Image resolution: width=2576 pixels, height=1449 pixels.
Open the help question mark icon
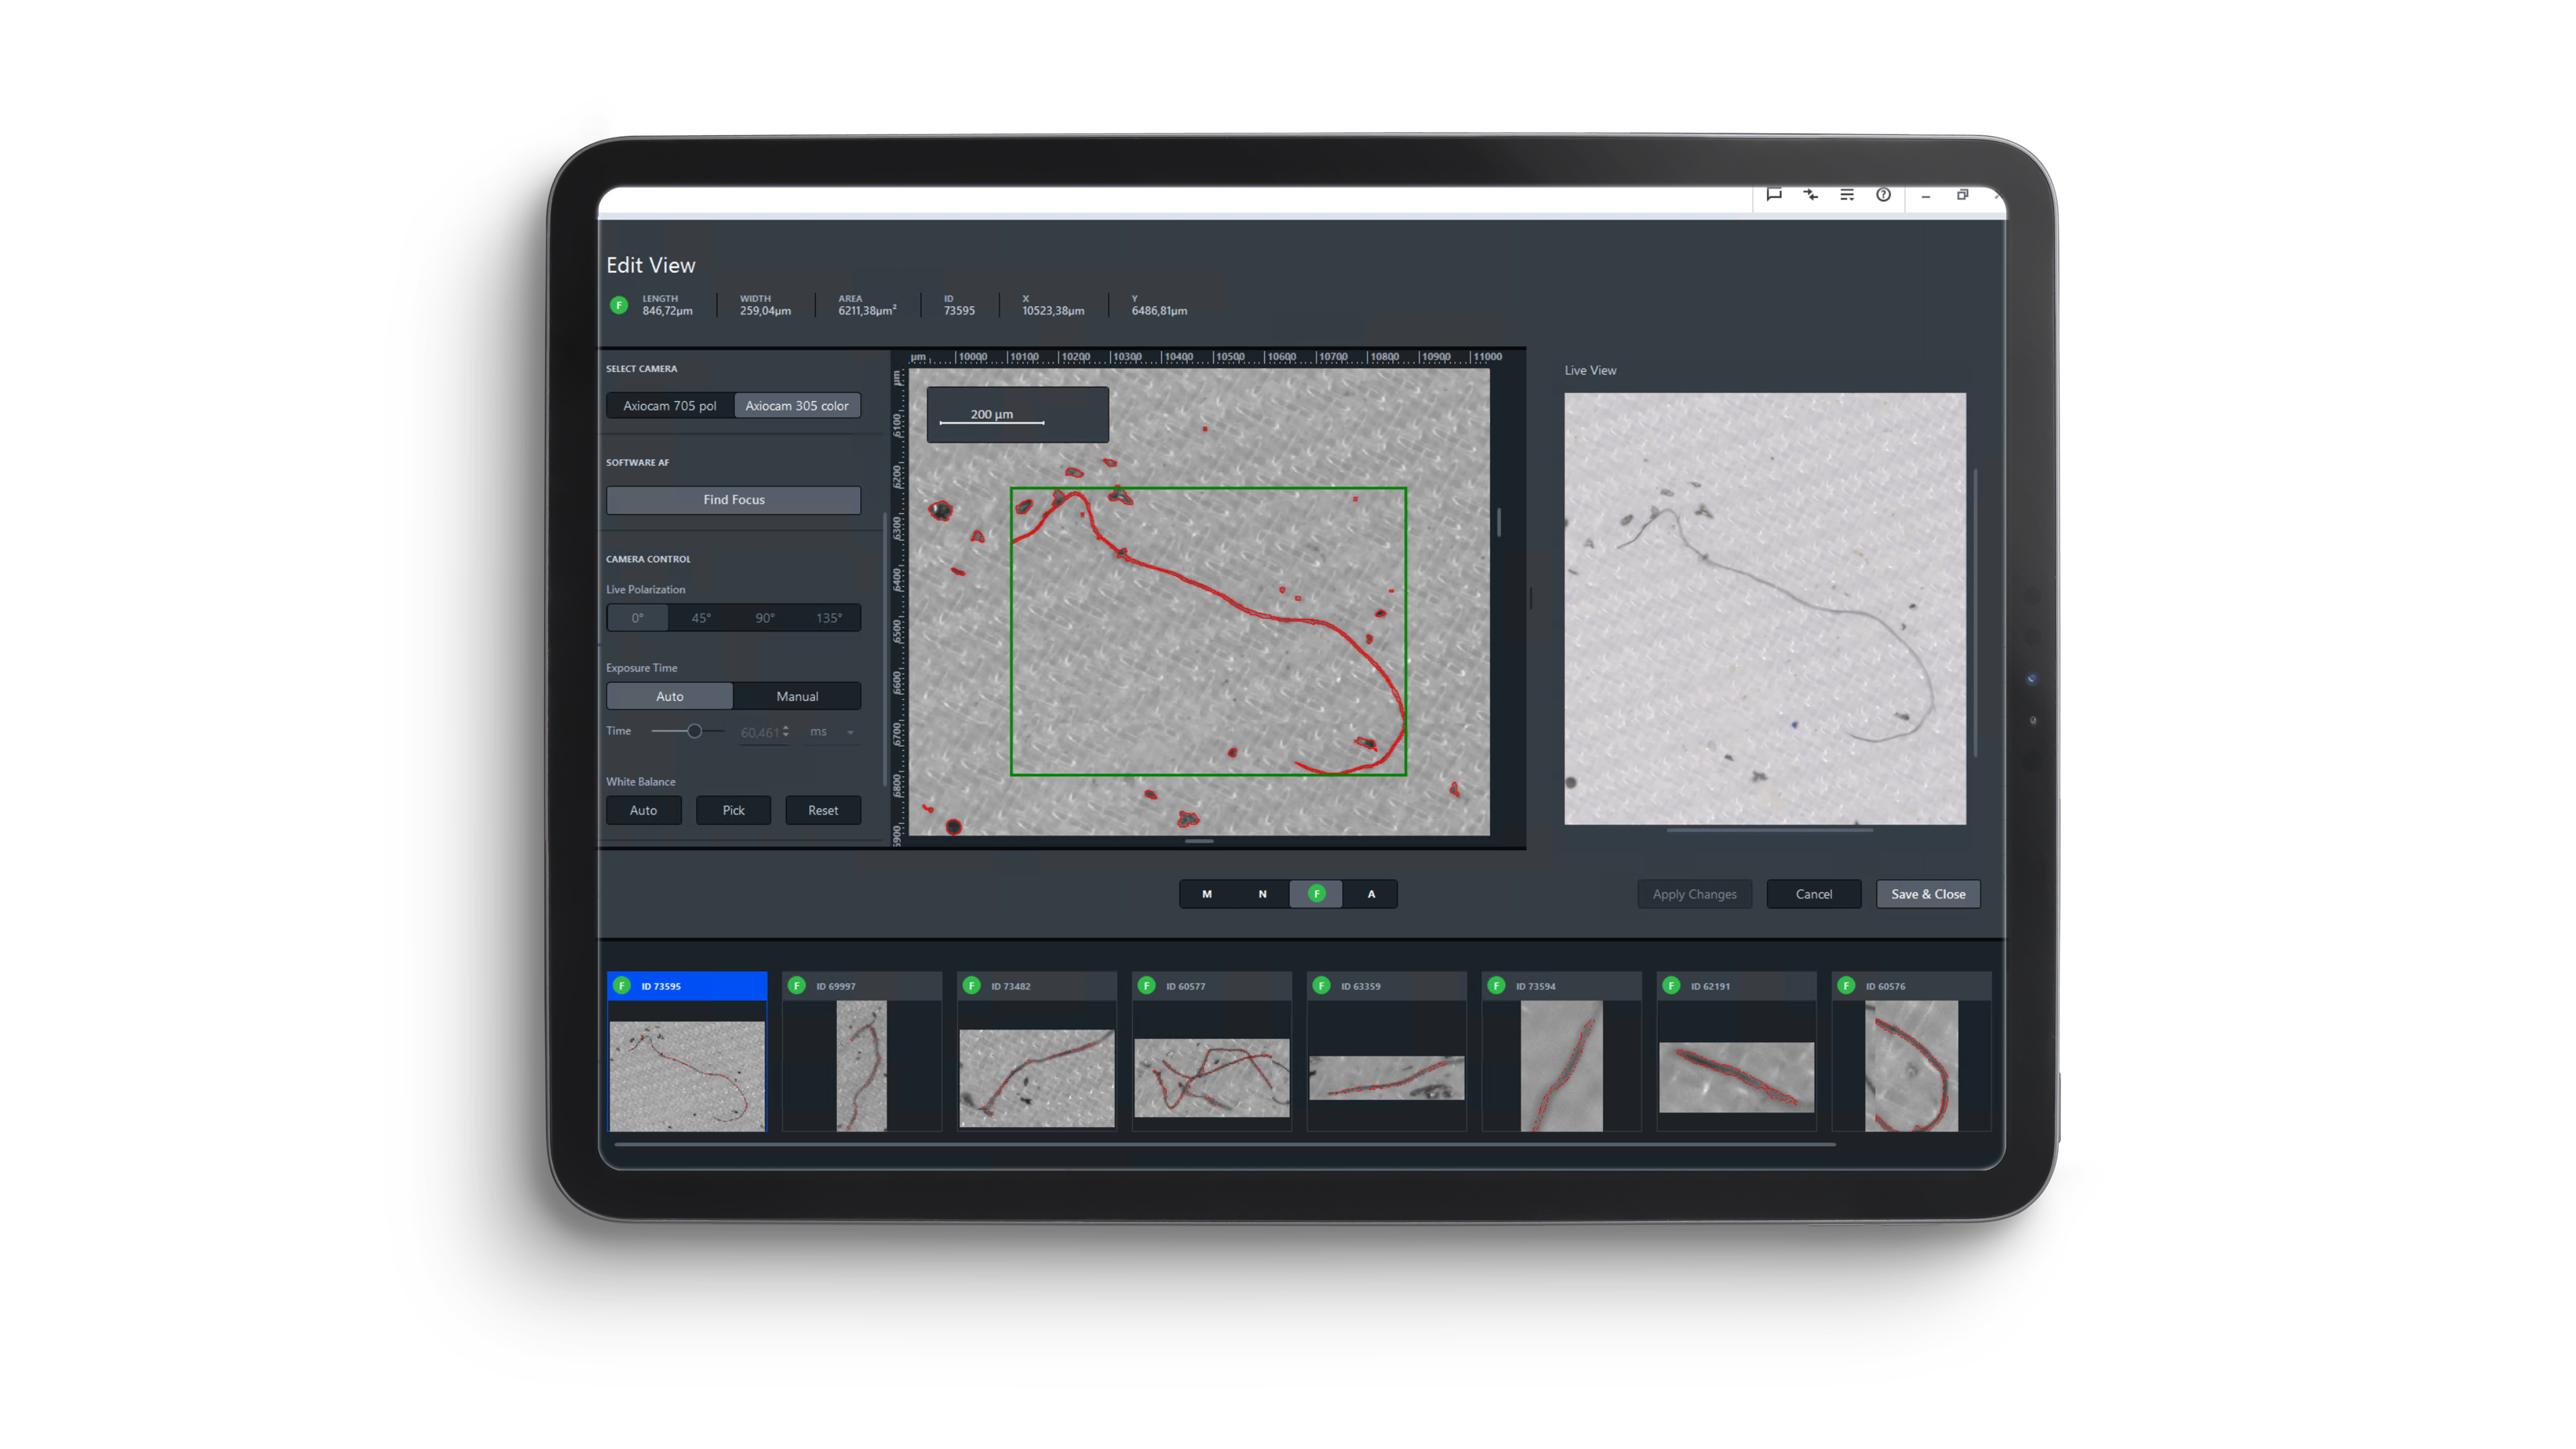click(1883, 194)
